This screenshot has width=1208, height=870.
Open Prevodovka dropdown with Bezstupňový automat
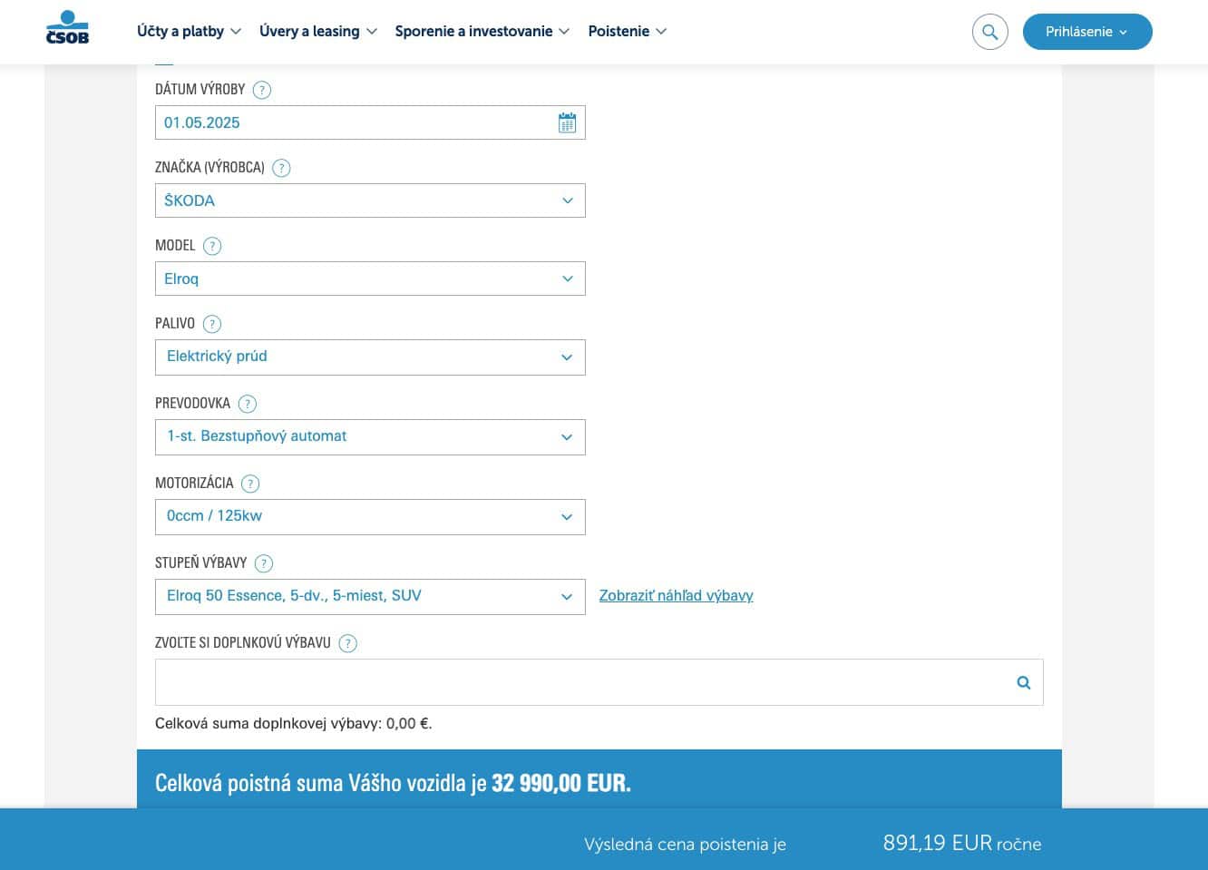pos(370,437)
